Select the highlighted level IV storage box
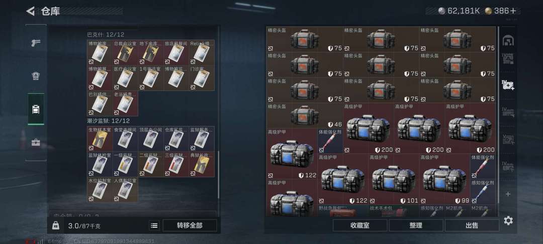 coord(508,85)
